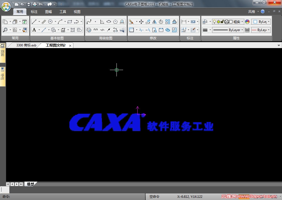Screen dimensions: 282x200
Task: Select the Ellipse tool
Action: pos(109,22)
